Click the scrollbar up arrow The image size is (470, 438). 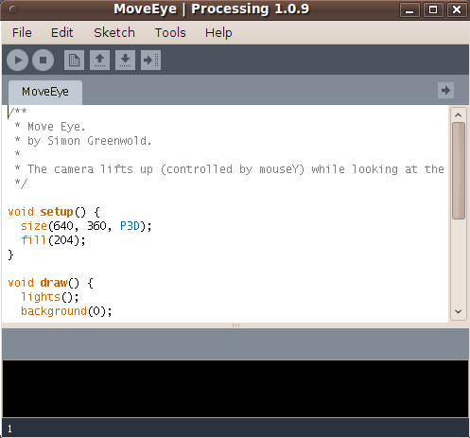[x=459, y=115]
